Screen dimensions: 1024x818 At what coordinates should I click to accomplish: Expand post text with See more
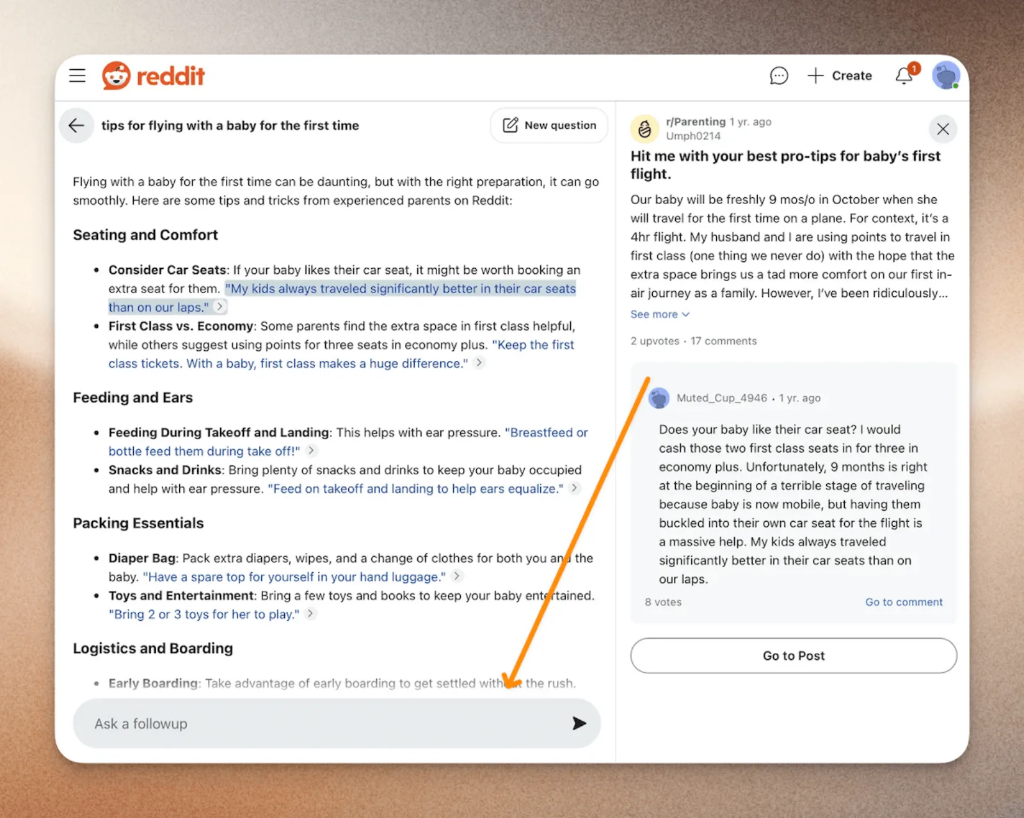[x=660, y=314]
